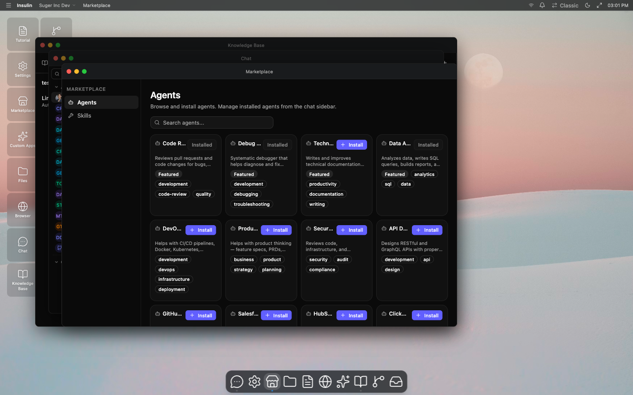
Task: Click the Debug ... agent card title
Action: click(249, 144)
